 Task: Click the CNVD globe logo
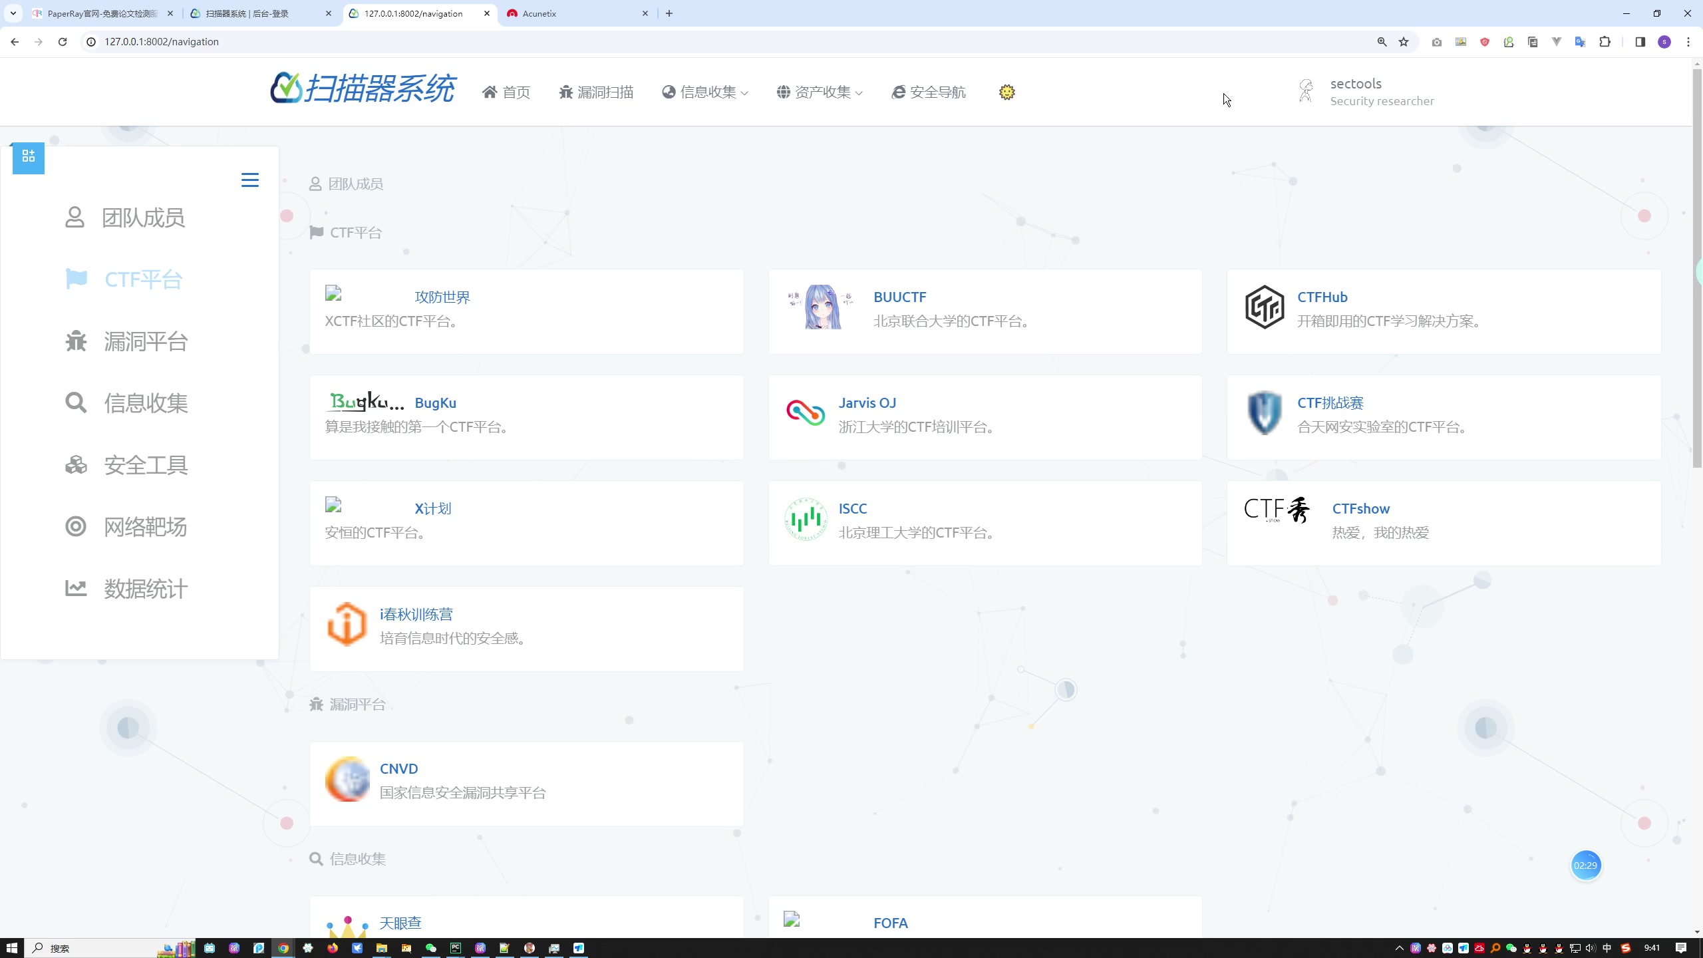point(347,779)
